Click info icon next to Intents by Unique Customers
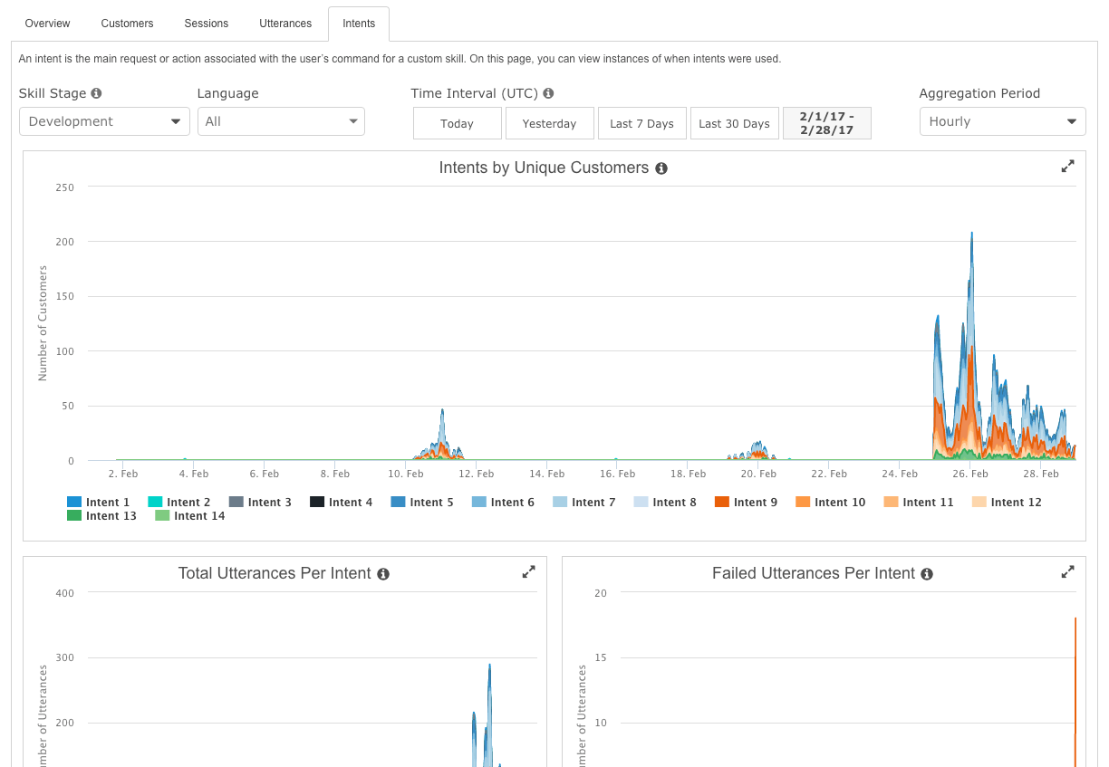Image resolution: width=1109 pixels, height=767 pixels. [661, 168]
